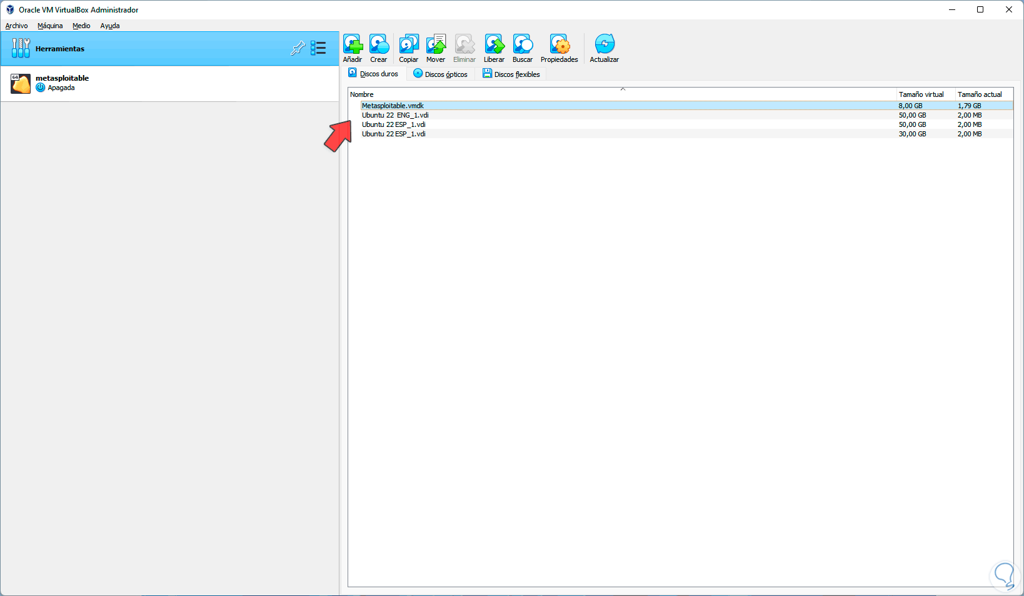Open the Medio menu
The height and width of the screenshot is (596, 1024).
click(81, 26)
